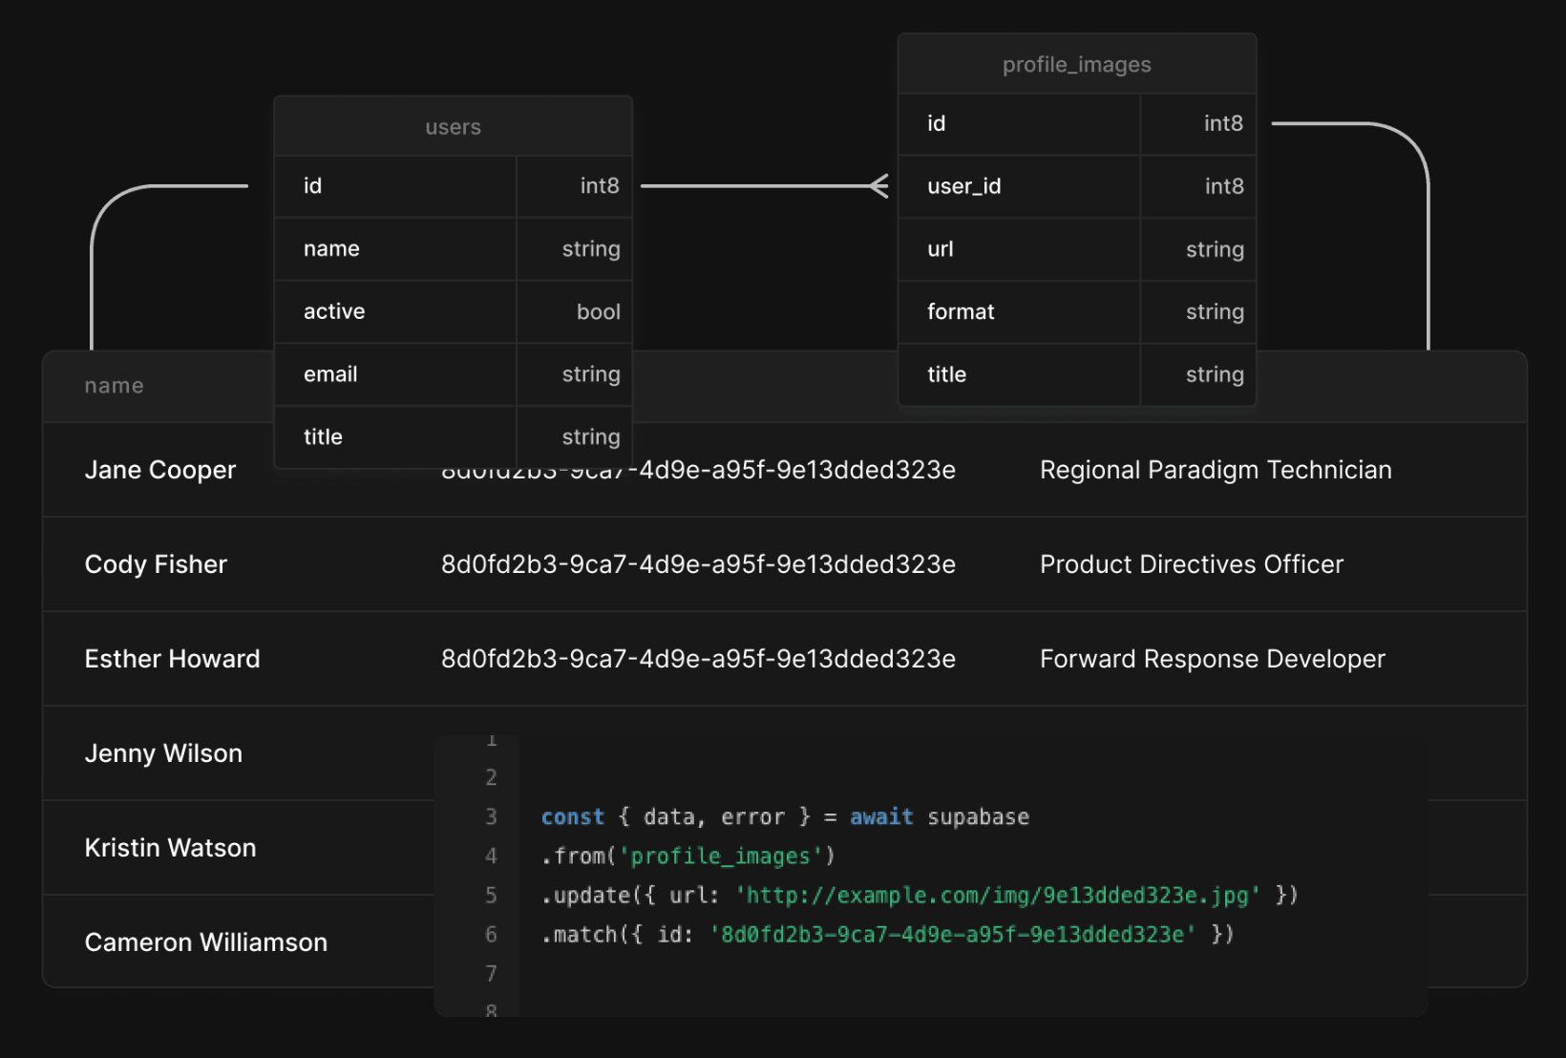Select Esther Howard's UUID cell
The width and height of the screenshot is (1566, 1058).
click(698, 659)
